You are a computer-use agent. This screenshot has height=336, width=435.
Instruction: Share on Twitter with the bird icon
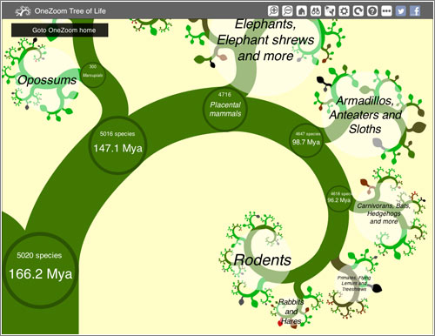click(x=401, y=11)
